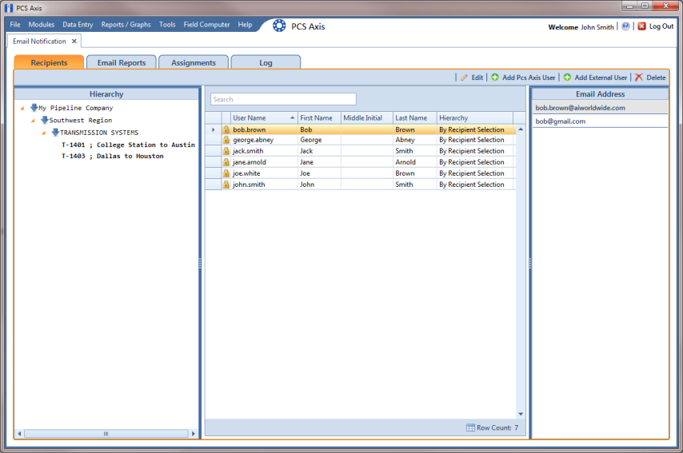Select the bob.brown@aiworldwide.com email address
Viewport: 683px width, 453px height.
601,108
